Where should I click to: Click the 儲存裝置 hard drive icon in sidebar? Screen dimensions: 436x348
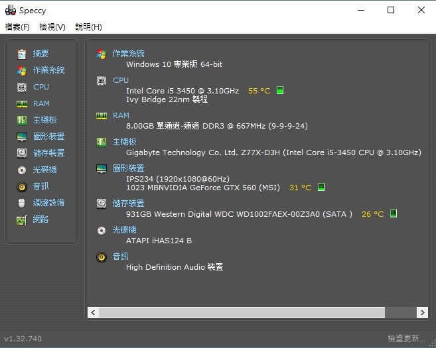[22, 153]
